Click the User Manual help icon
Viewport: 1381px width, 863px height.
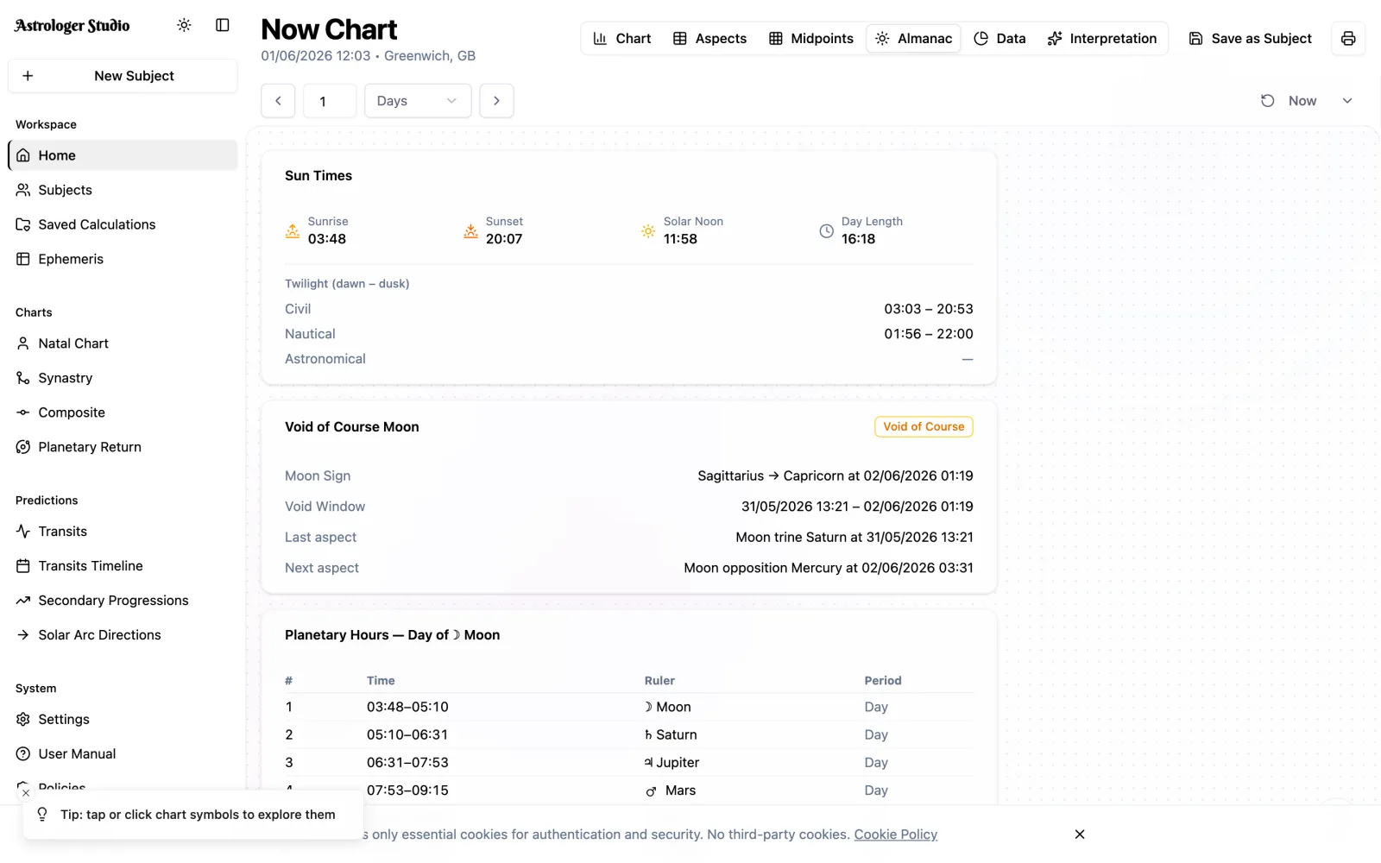(x=23, y=754)
